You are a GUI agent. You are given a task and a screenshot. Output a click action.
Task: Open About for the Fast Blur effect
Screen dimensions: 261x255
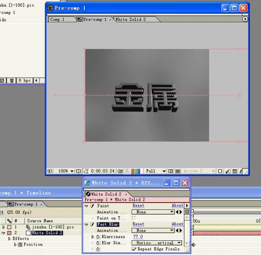(x=177, y=224)
